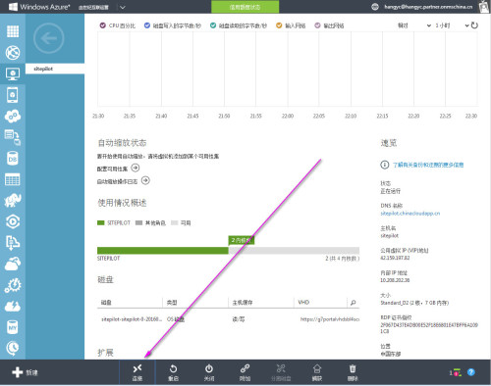This screenshot has width=491, height=386.
Task: Click the Connect (连接) command icon
Action: click(x=137, y=369)
